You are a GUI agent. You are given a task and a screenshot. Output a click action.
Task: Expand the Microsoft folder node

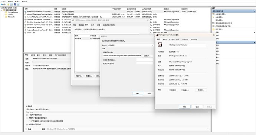(x=4, y=17)
